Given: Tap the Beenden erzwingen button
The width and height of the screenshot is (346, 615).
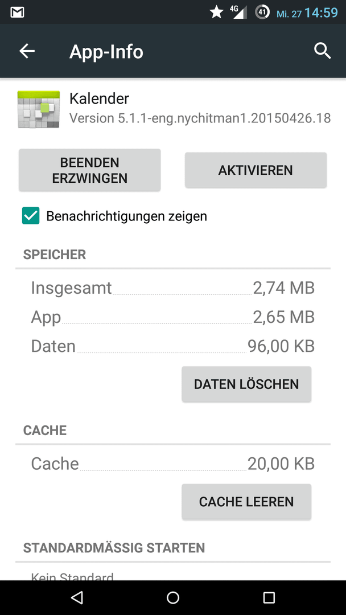Looking at the screenshot, I should point(90,170).
